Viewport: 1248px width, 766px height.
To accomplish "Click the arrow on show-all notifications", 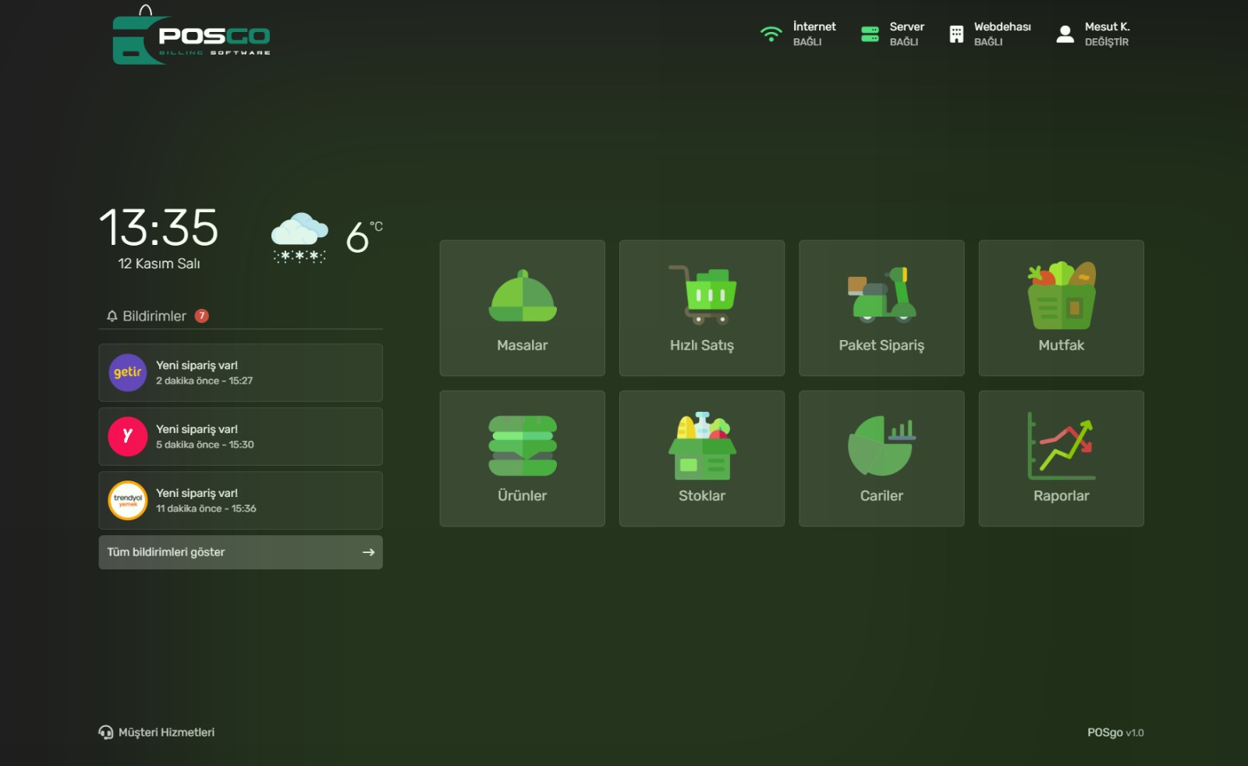I will point(368,552).
